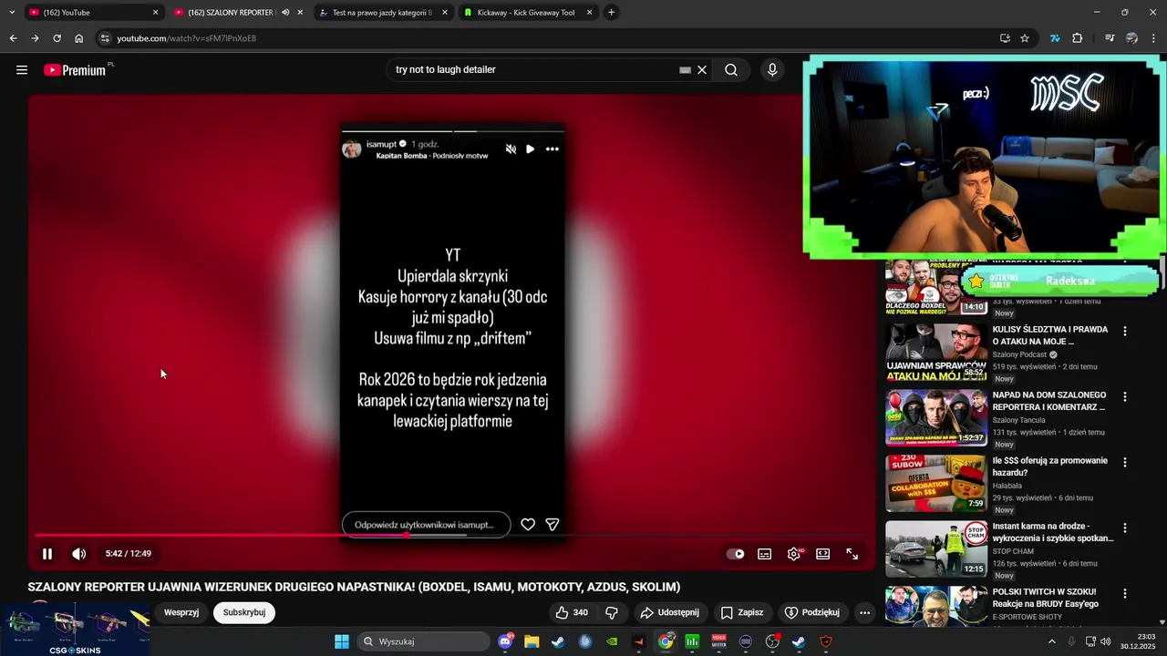
Task: Open a new browser tab
Action: (611, 13)
